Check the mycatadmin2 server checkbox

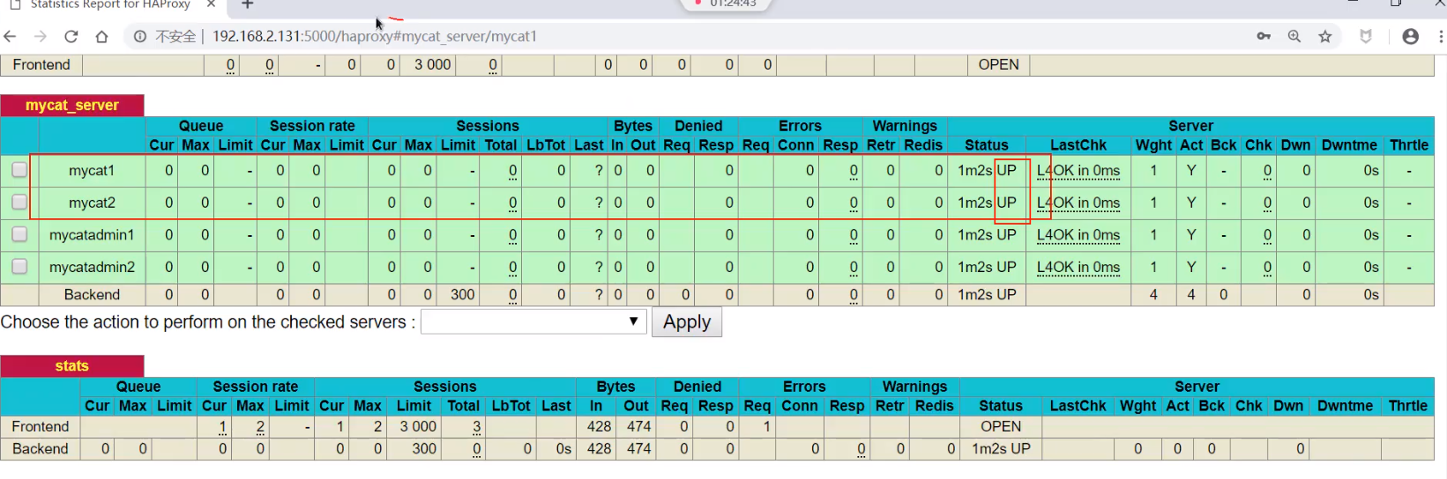[19, 266]
